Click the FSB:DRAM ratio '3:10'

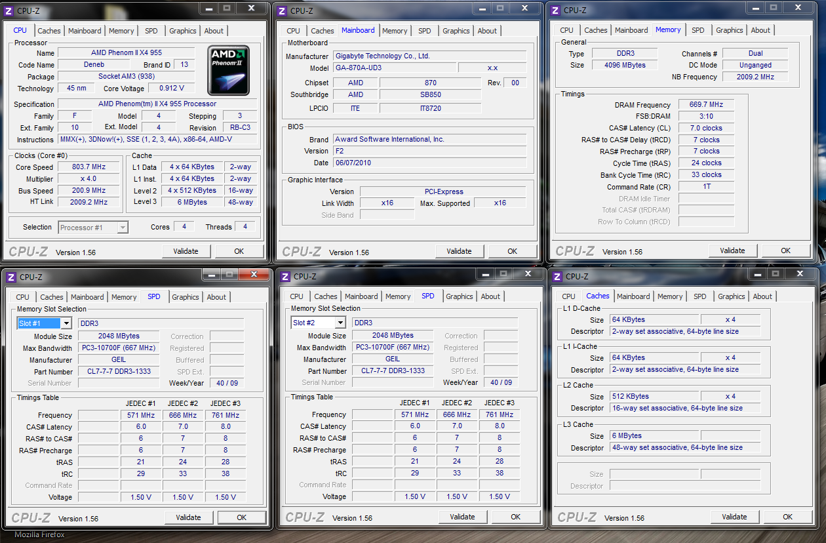pyautogui.click(x=706, y=117)
